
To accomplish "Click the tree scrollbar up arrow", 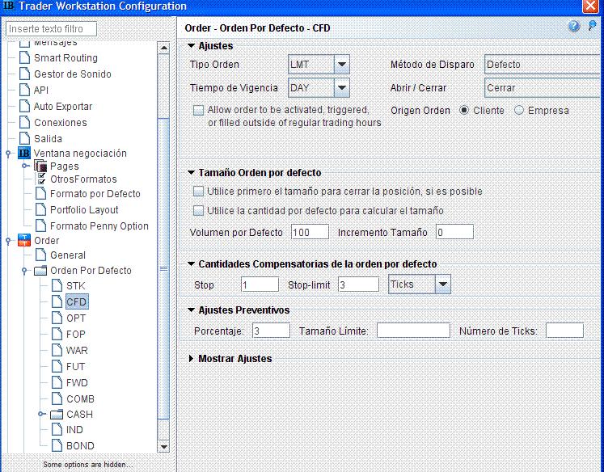I will (x=163, y=48).
